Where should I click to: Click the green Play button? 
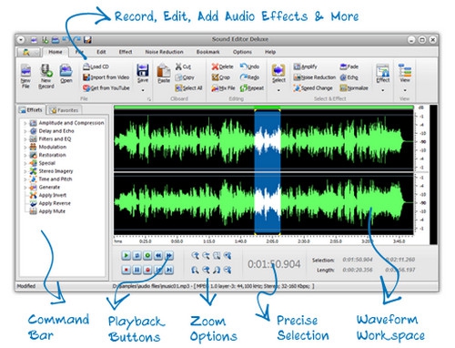[126, 255]
